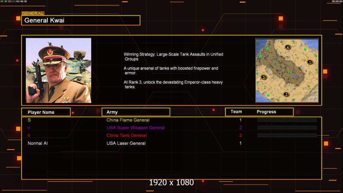Viewport: 343px width, 193px height.
Task: Click progress bar for USA Super Weapon General
Action: (x=287, y=128)
